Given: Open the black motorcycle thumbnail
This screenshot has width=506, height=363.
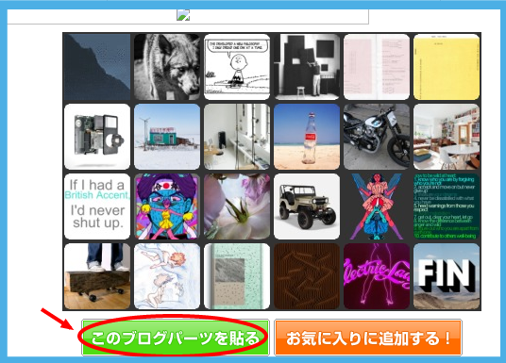Looking at the screenshot, I should 377,137.
